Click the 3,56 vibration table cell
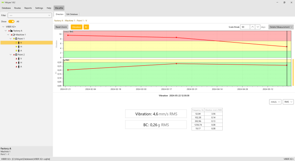This screenshot has width=295, height=161. (x=213, y=114)
